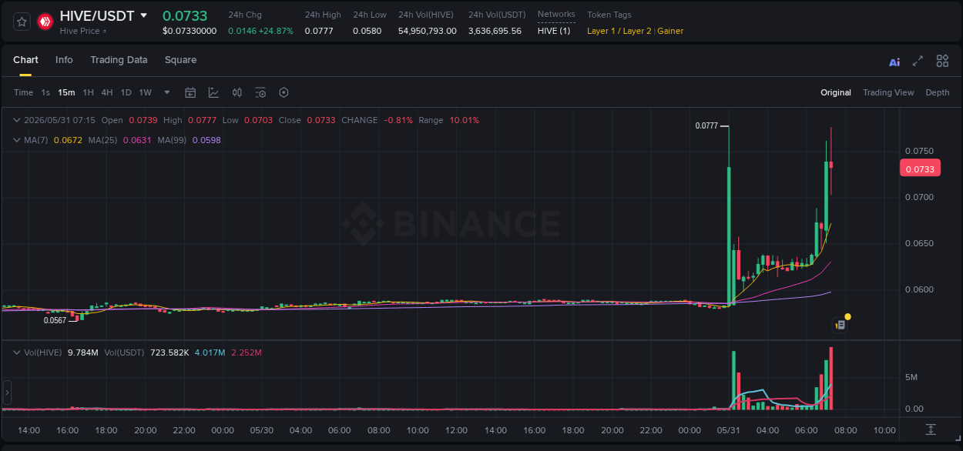Select the 1H interval
Screen dimensions: 963x451
coord(88,92)
